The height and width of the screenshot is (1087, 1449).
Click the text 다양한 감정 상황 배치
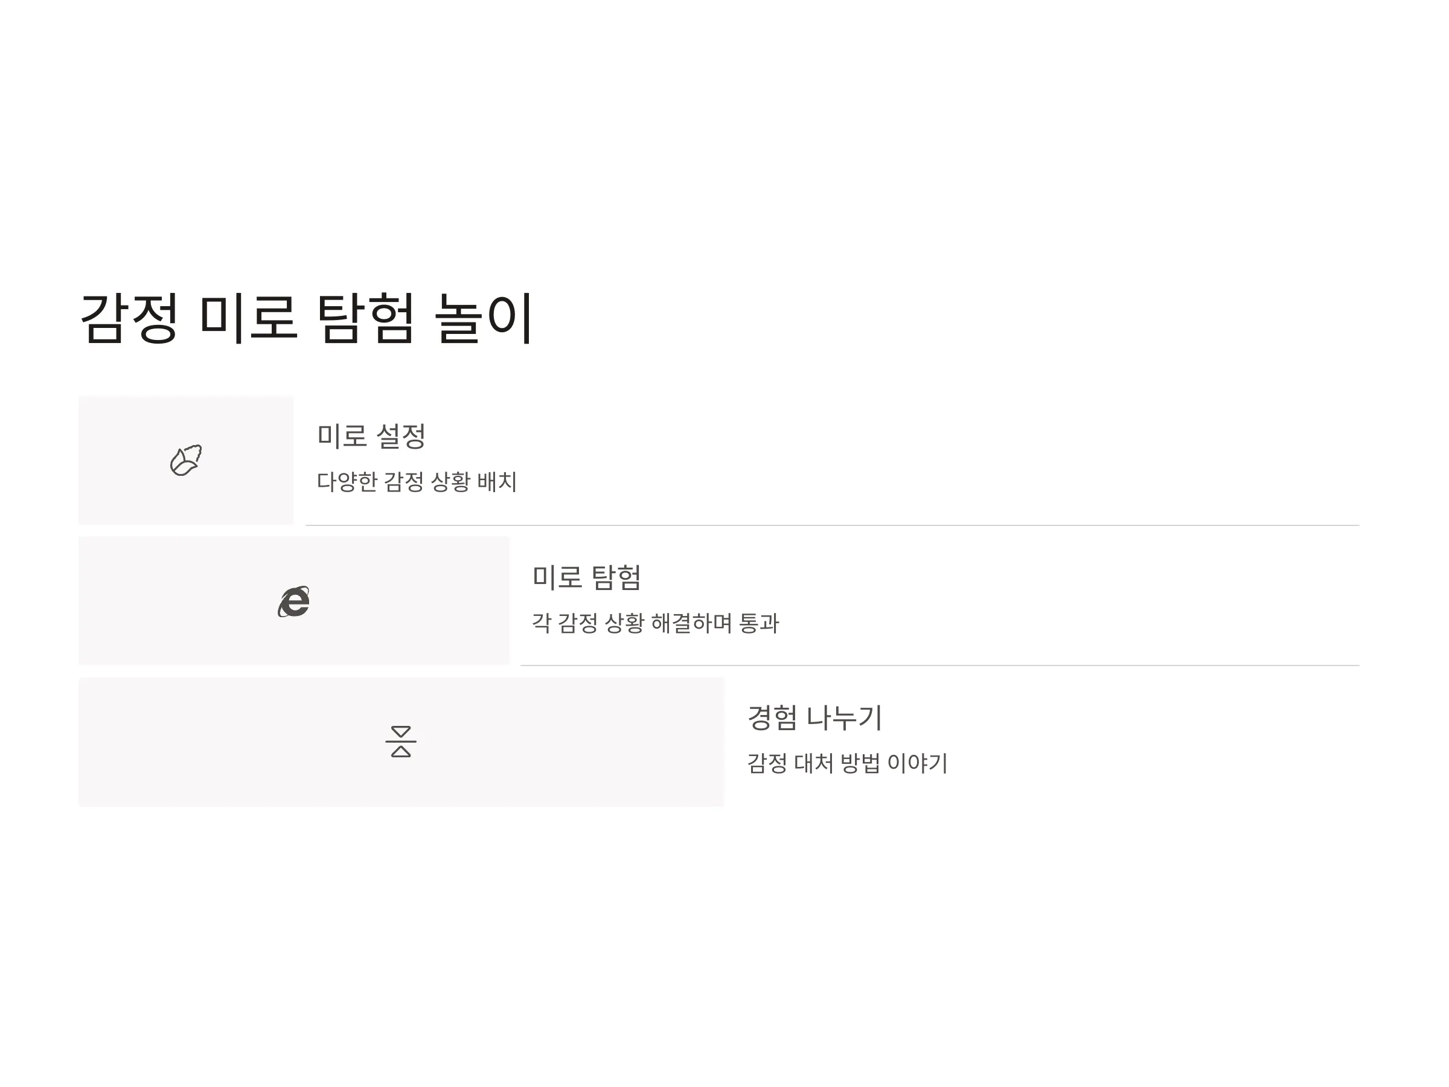[x=417, y=481]
